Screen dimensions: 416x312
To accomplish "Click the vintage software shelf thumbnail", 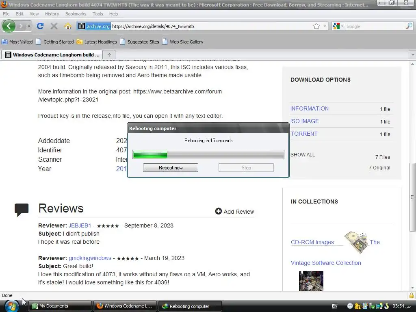I will click(x=311, y=281).
